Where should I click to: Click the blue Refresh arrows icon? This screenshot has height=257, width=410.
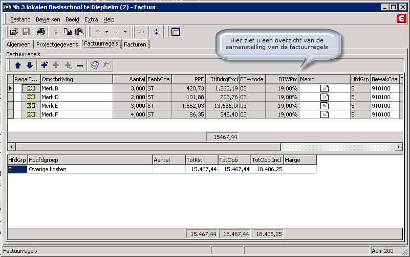tap(156, 32)
